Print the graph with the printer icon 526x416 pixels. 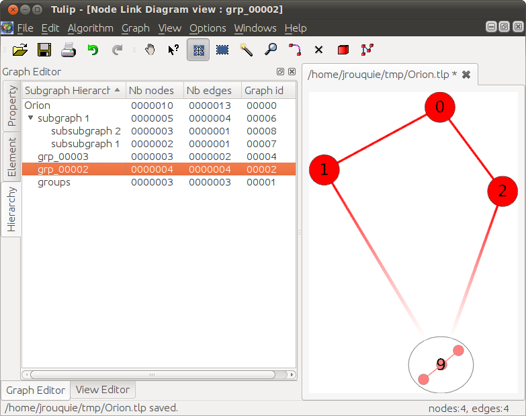[x=69, y=50]
